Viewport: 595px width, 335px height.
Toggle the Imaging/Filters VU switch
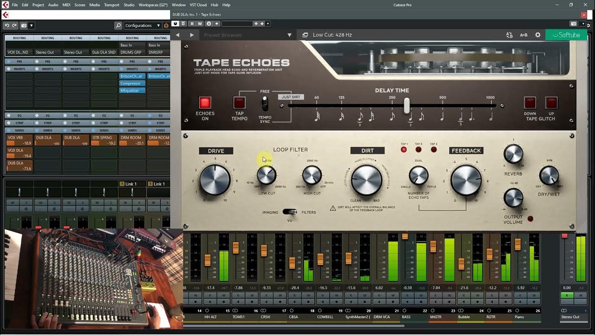290,212
